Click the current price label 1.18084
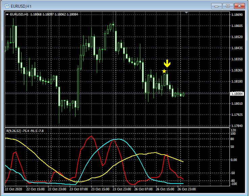 point(237,94)
